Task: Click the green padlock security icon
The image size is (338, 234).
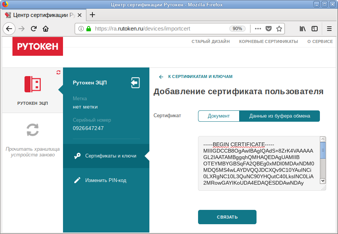Action: (x=89, y=29)
